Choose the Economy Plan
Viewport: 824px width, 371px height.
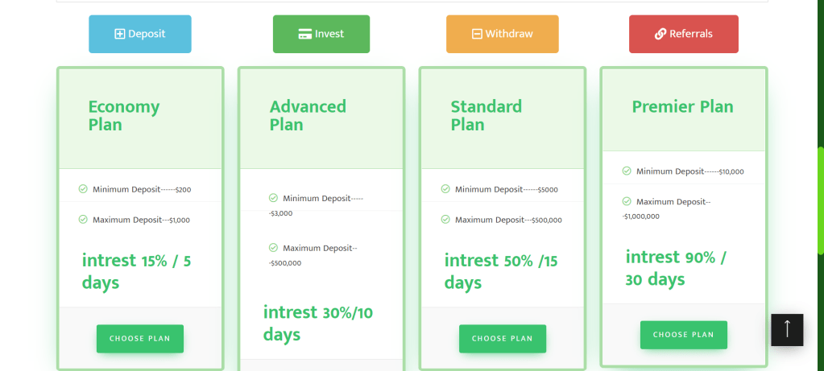(140, 339)
